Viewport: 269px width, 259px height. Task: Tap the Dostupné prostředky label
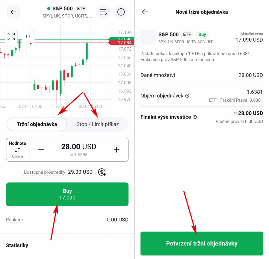coord(45,172)
